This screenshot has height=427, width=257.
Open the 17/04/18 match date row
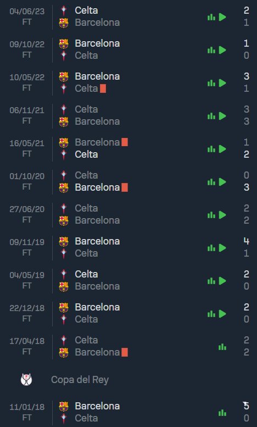[128, 346]
